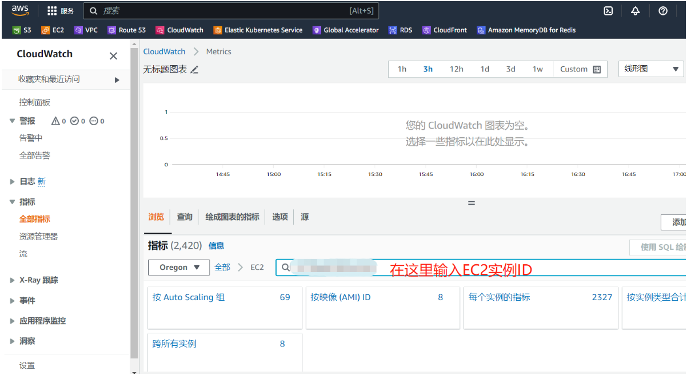
Task: Open Elastic Kubernetes Service shortcut
Action: [x=258, y=30]
